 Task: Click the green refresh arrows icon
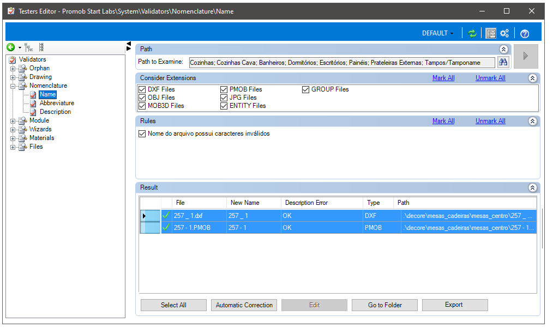472,33
